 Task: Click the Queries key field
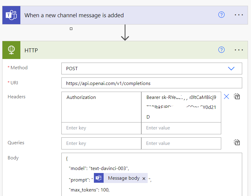click(100, 142)
